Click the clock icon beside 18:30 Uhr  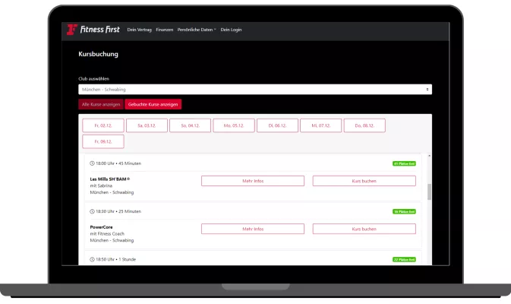pyautogui.click(x=92, y=211)
